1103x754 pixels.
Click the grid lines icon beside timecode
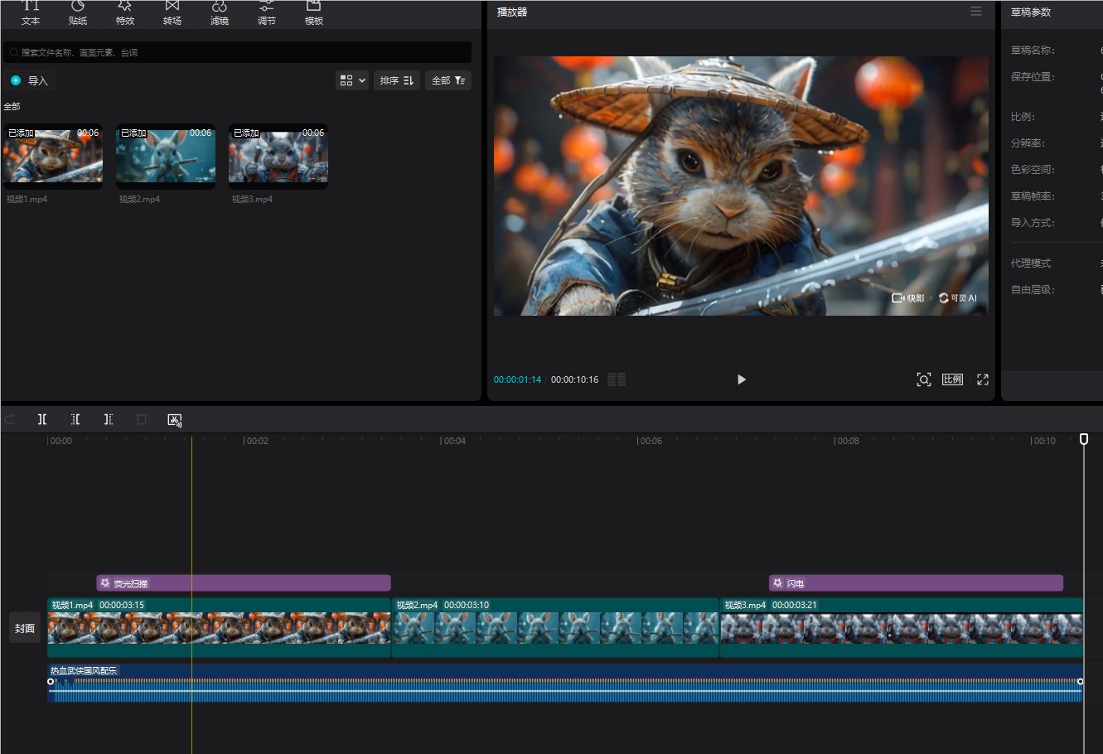pos(617,379)
